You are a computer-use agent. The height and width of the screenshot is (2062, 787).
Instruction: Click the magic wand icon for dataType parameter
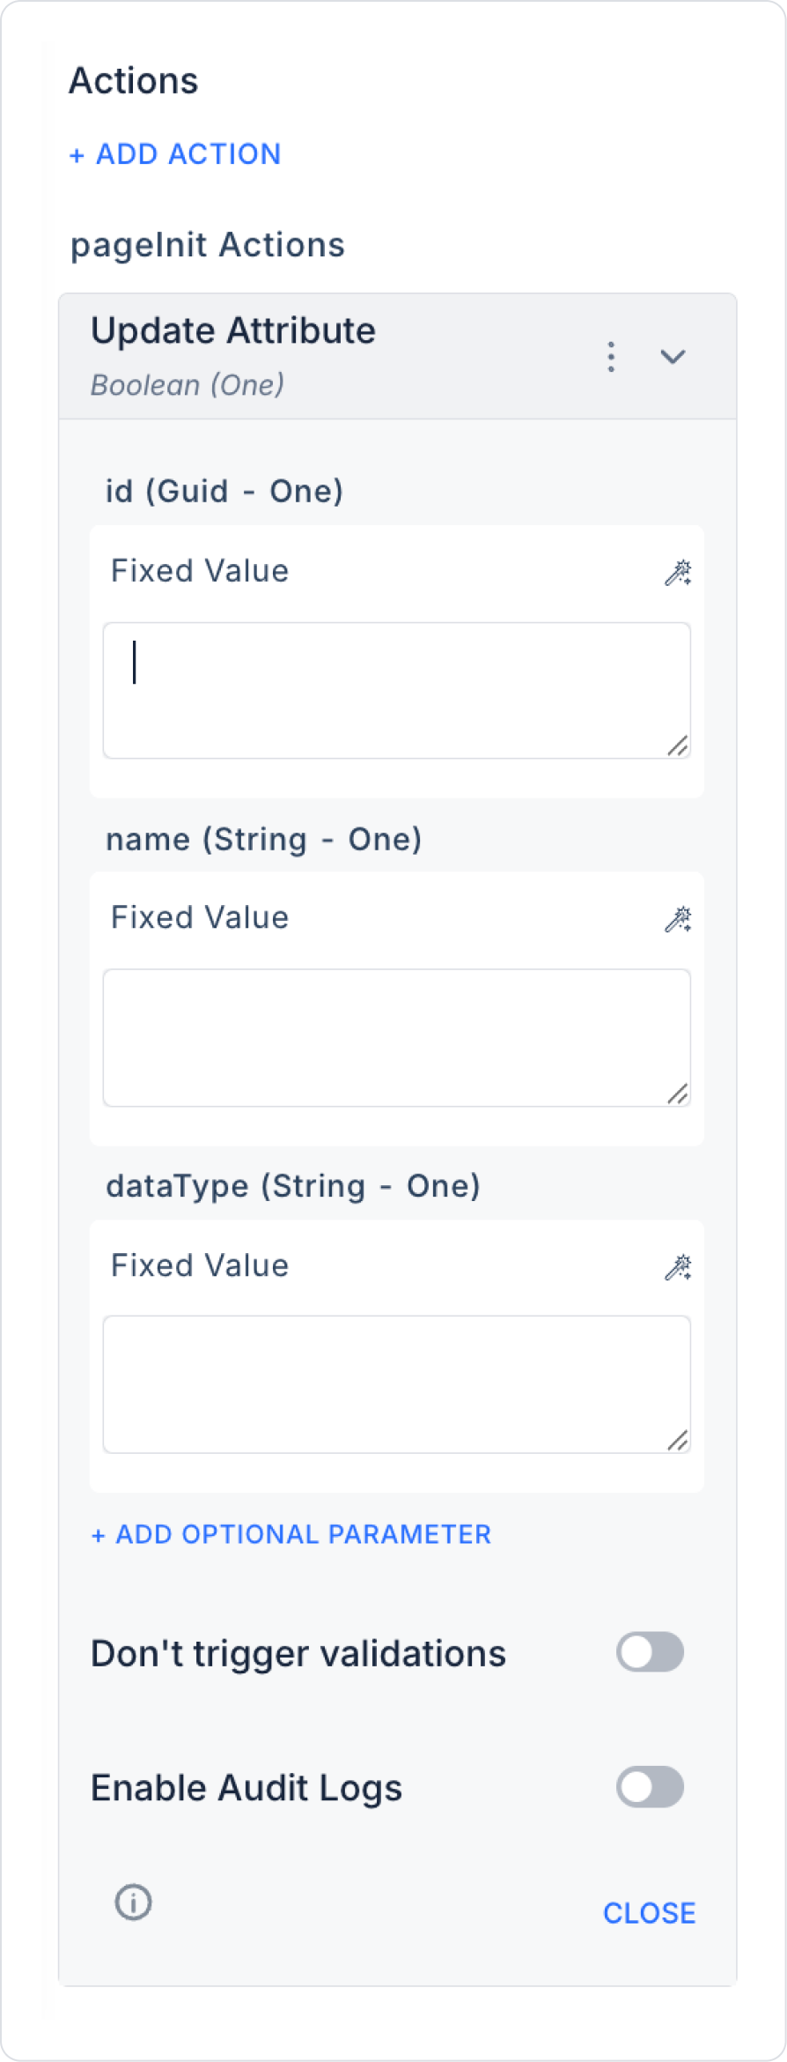click(x=677, y=1267)
